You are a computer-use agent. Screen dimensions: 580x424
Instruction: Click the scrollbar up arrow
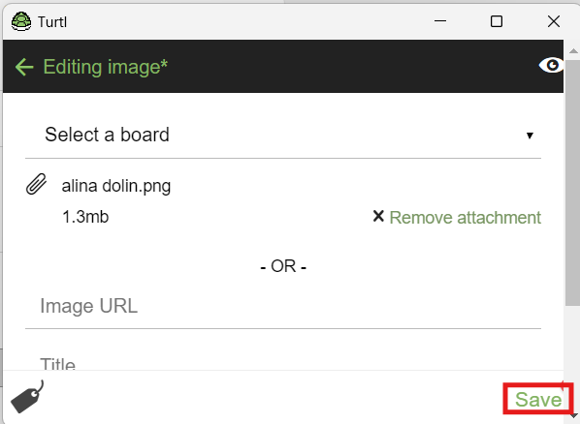[x=573, y=51]
